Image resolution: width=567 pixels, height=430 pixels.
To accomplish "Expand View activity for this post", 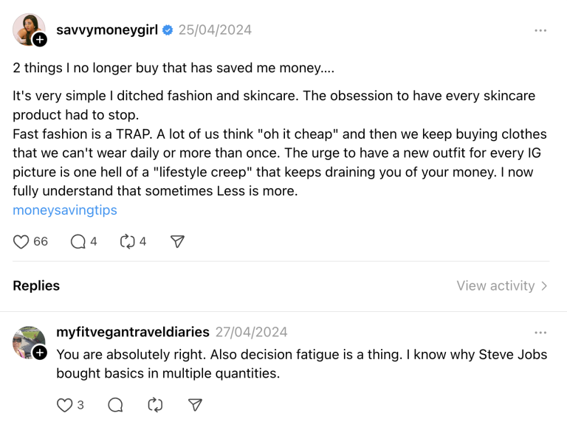I will tap(502, 285).
